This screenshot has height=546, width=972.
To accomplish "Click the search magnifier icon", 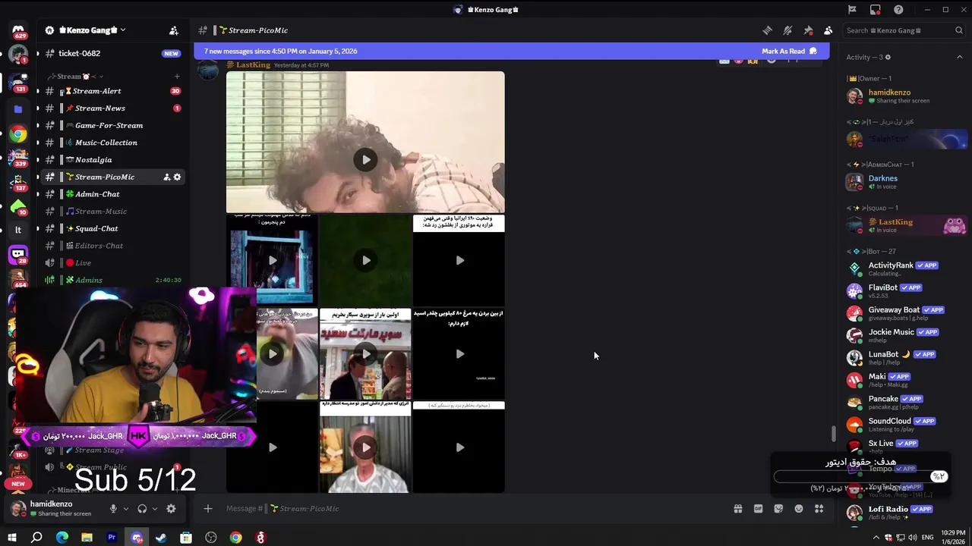I will click(x=959, y=30).
